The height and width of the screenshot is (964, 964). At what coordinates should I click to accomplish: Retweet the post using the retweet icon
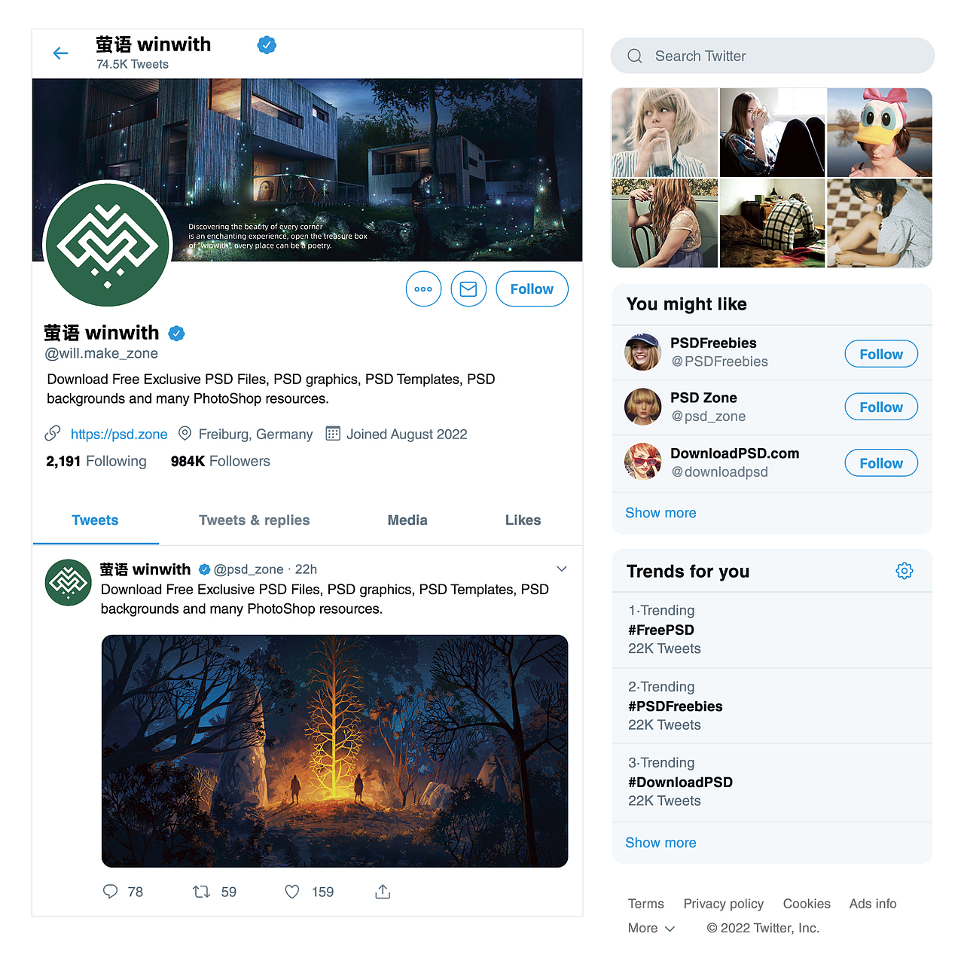[x=201, y=892]
